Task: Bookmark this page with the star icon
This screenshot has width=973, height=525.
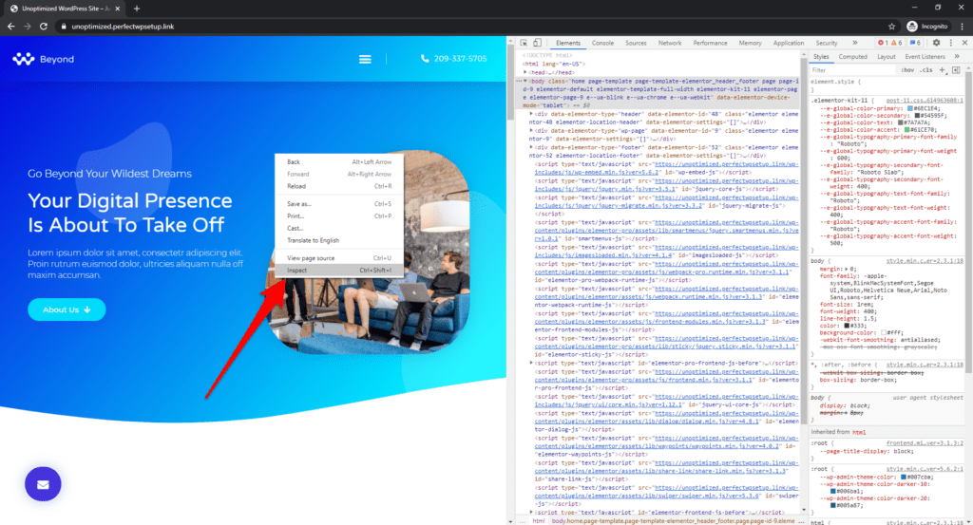Action: point(891,26)
